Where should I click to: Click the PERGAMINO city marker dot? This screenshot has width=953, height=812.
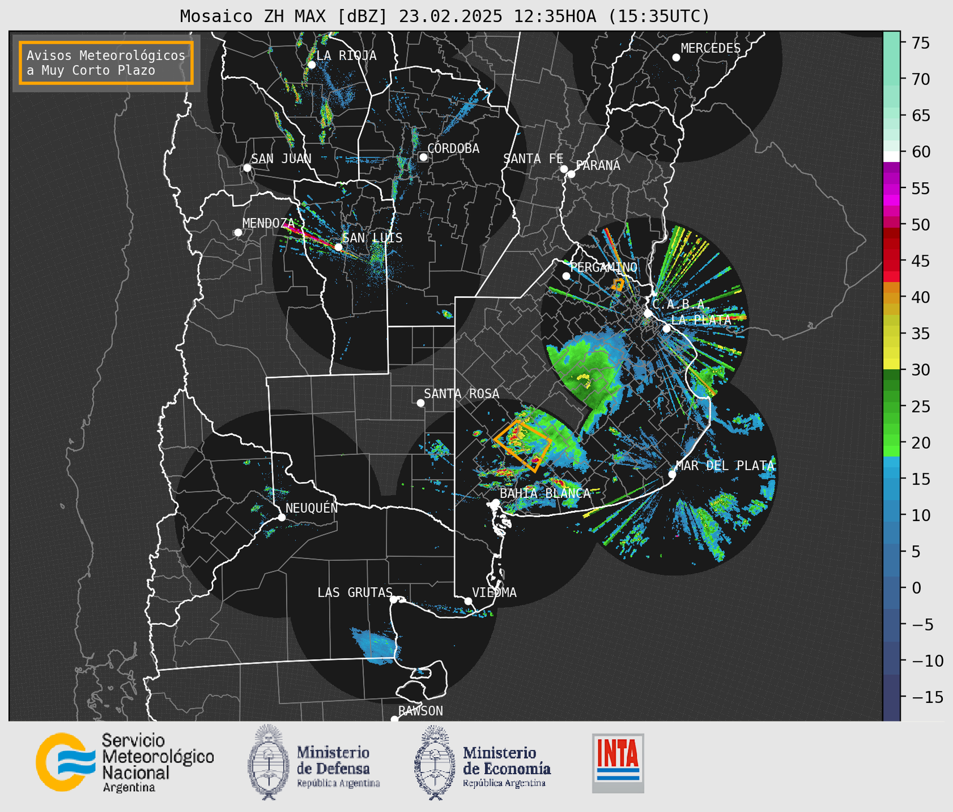566,276
